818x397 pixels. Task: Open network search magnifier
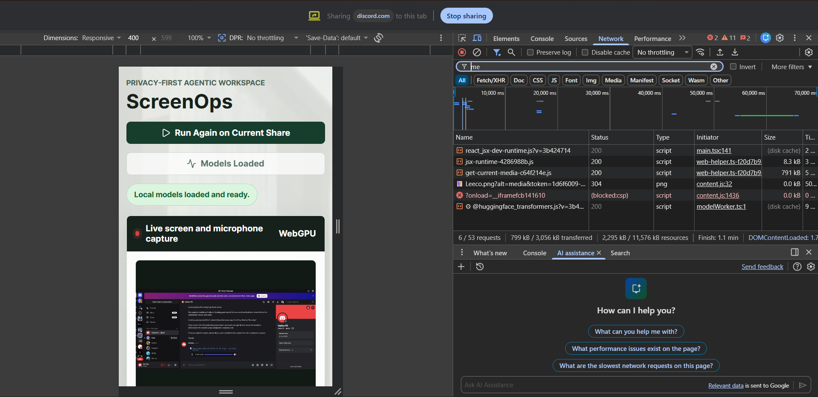(x=511, y=52)
